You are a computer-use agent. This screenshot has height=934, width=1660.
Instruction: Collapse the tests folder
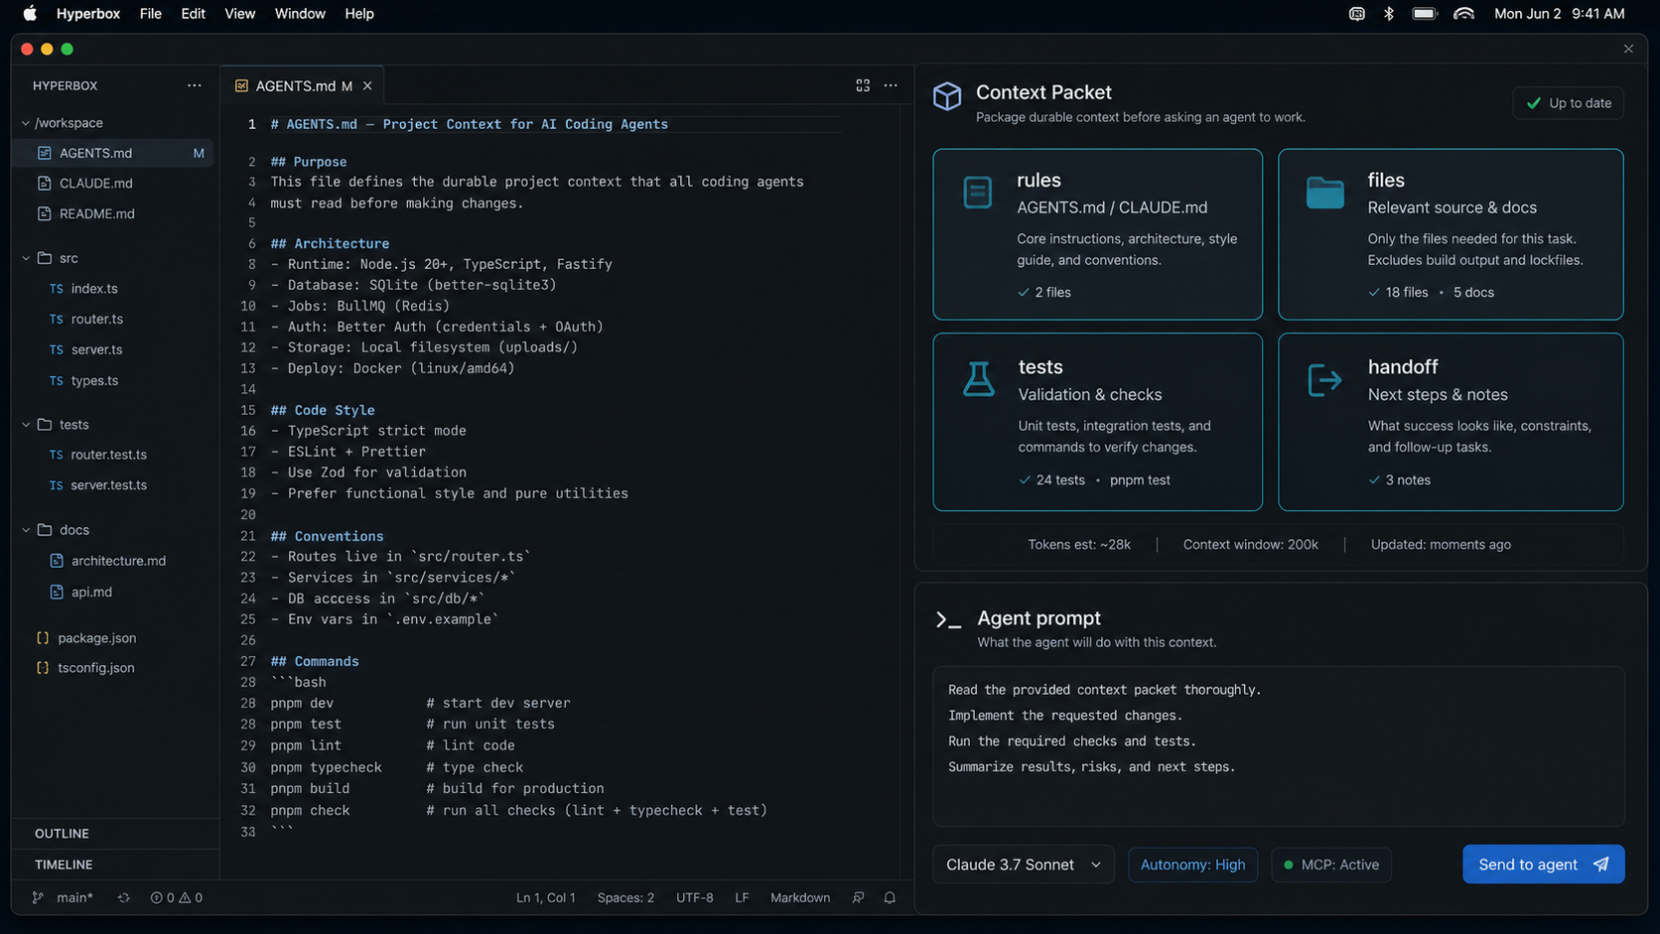[x=26, y=425]
